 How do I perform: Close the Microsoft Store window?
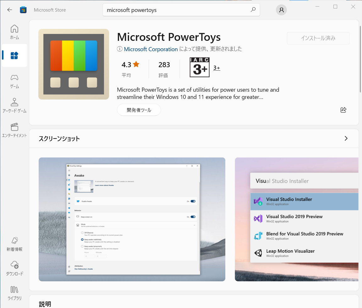pos(353,7)
